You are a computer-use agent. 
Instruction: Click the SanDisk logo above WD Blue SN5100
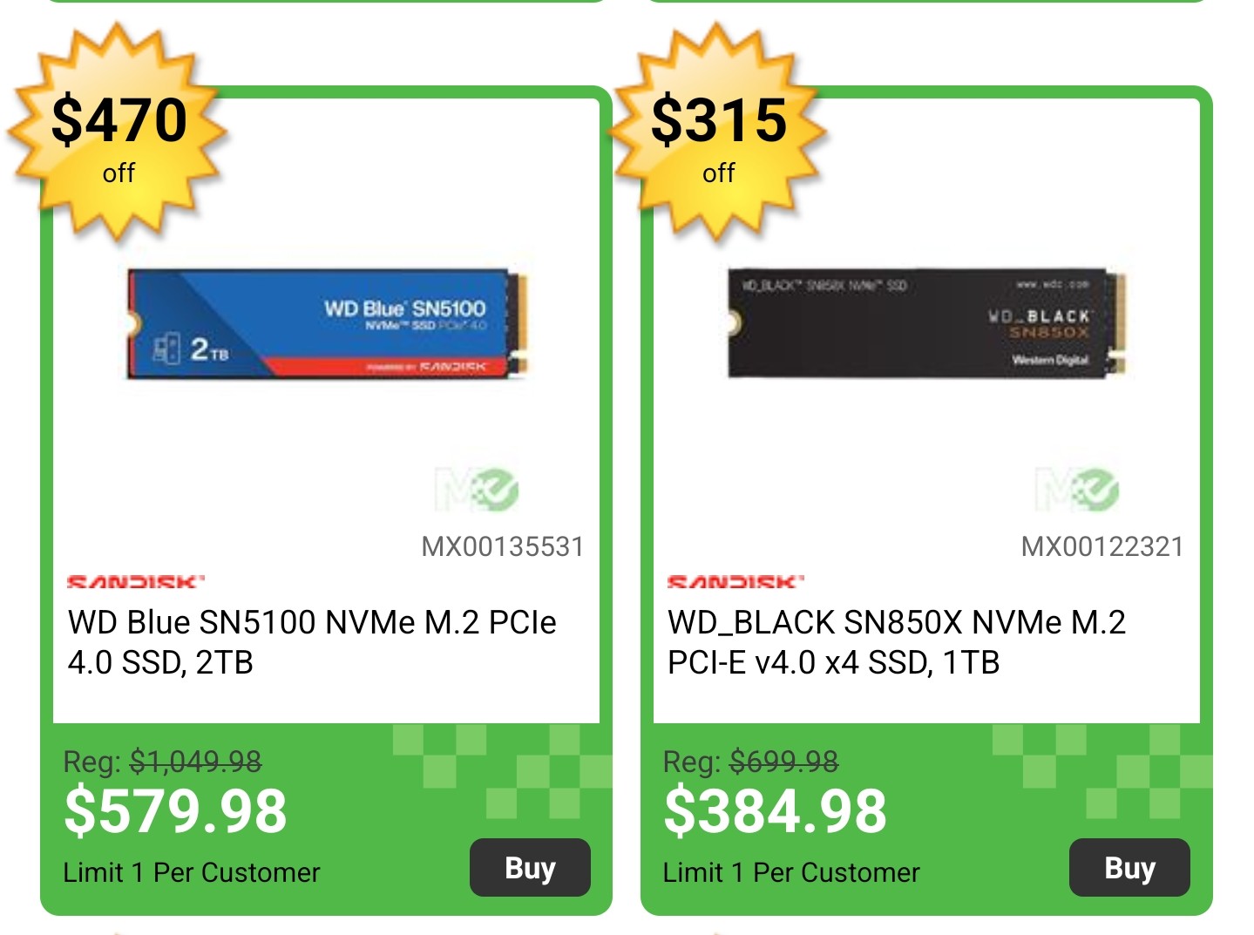click(x=136, y=581)
